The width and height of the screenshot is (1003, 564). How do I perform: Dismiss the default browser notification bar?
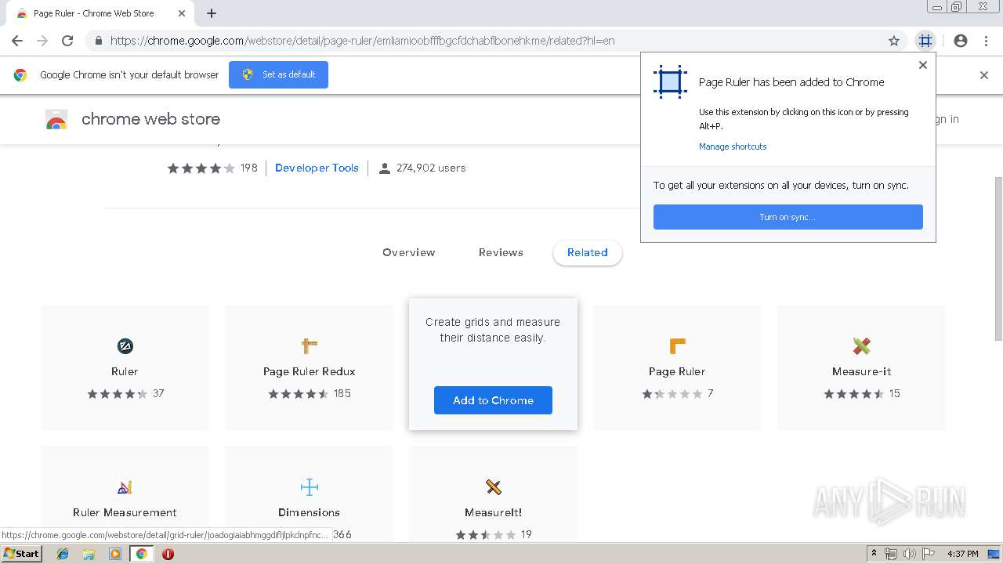984,75
